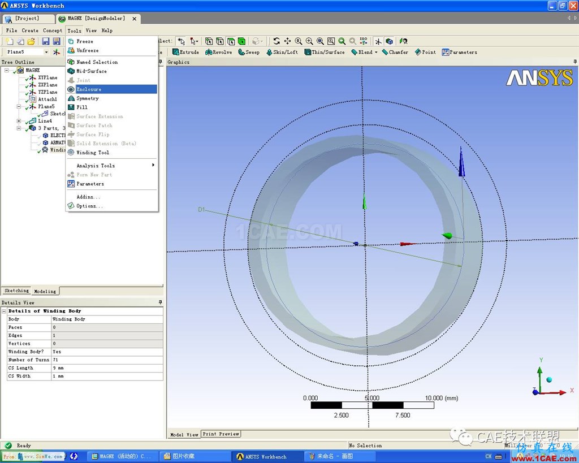Click the Revolve tool
Image resolution: width=579 pixels, height=463 pixels.
tap(219, 52)
